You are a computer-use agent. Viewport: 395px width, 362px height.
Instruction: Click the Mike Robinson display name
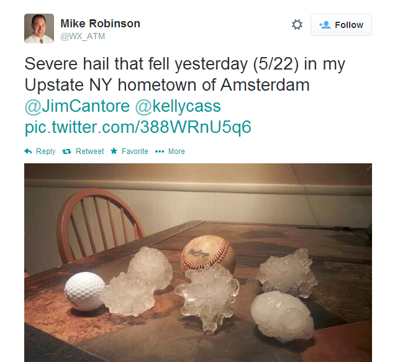[100, 24]
